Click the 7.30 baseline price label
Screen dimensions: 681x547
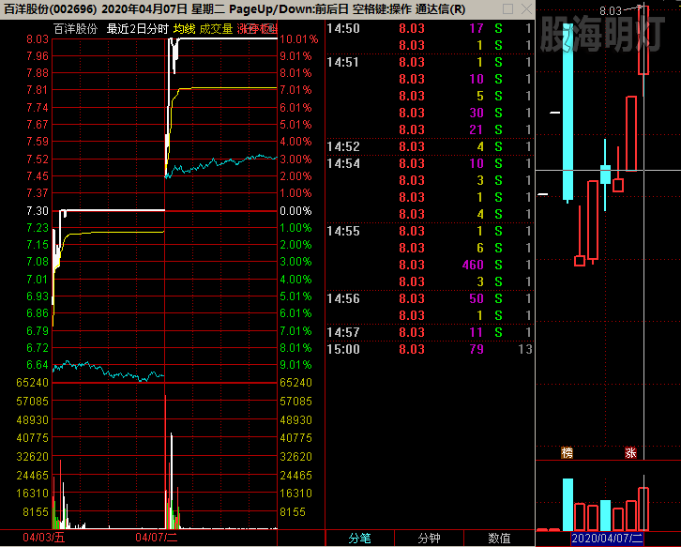pyautogui.click(x=38, y=211)
